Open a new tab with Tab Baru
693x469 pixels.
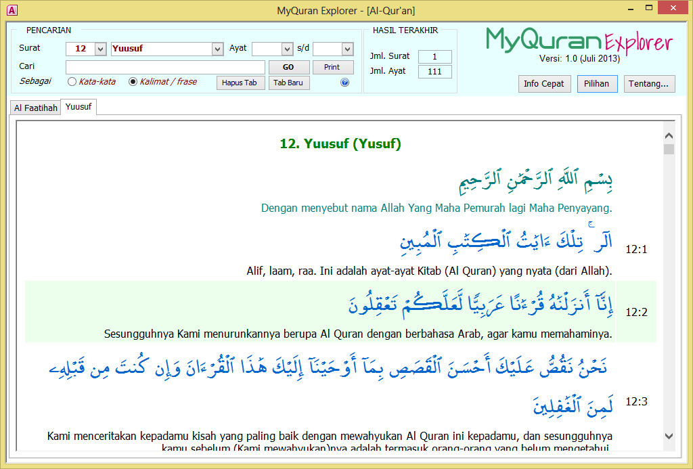[289, 83]
